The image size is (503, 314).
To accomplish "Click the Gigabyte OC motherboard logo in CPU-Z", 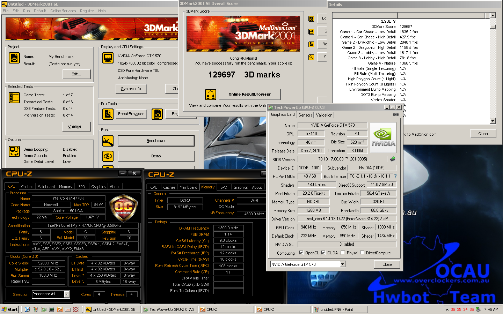I will (123, 208).
